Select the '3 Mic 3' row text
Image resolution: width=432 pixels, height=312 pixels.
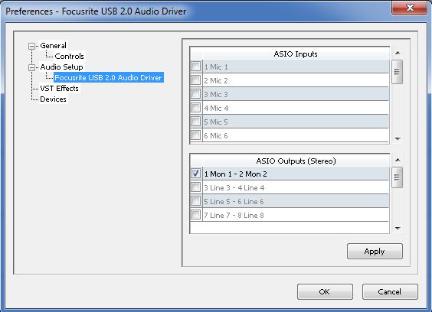coord(216,94)
